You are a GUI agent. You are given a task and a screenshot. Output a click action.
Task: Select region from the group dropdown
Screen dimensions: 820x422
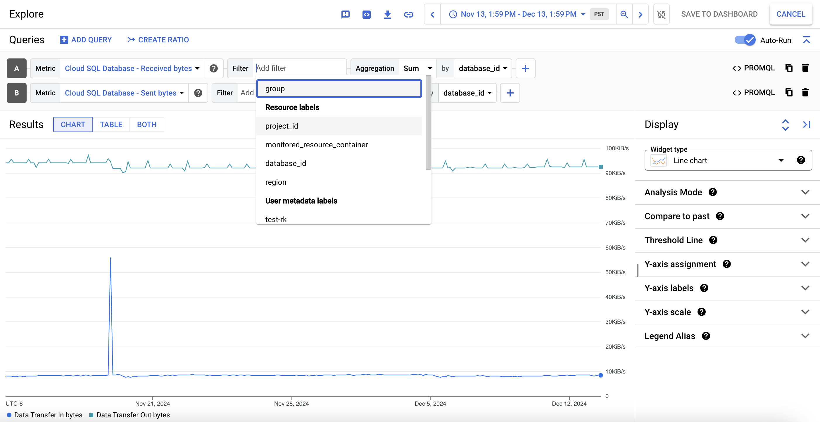click(x=276, y=182)
